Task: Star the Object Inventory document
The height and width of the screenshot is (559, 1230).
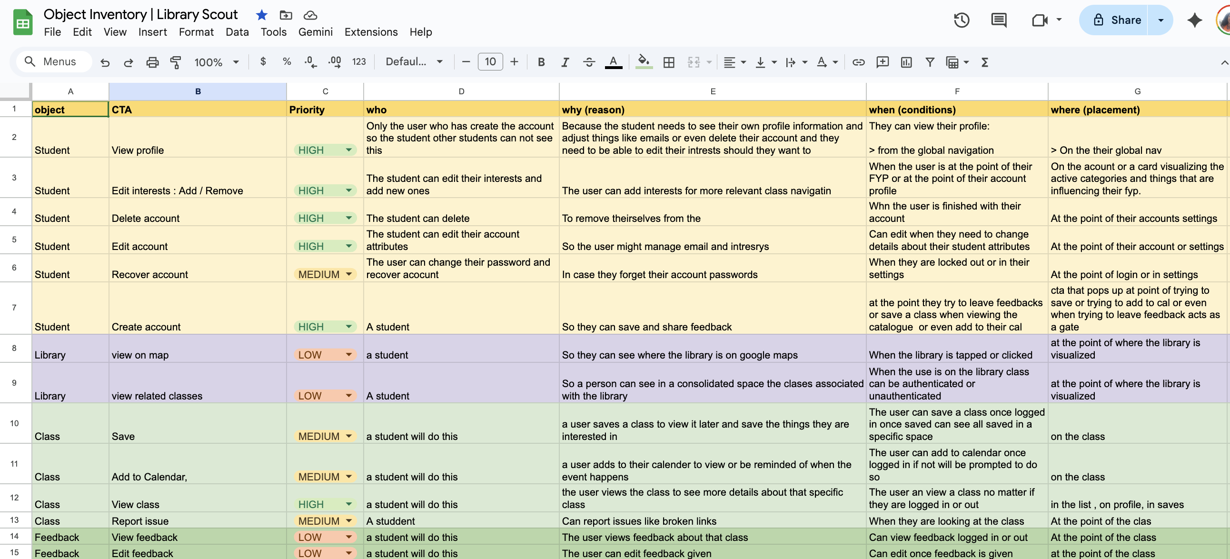Action: pyautogui.click(x=261, y=15)
